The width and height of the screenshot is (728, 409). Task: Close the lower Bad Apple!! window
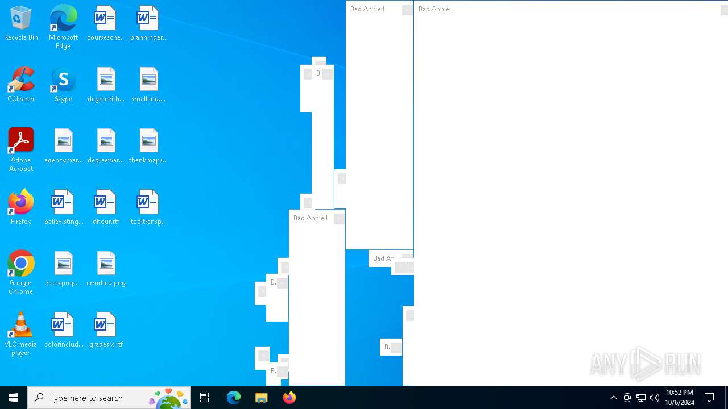pos(339,219)
